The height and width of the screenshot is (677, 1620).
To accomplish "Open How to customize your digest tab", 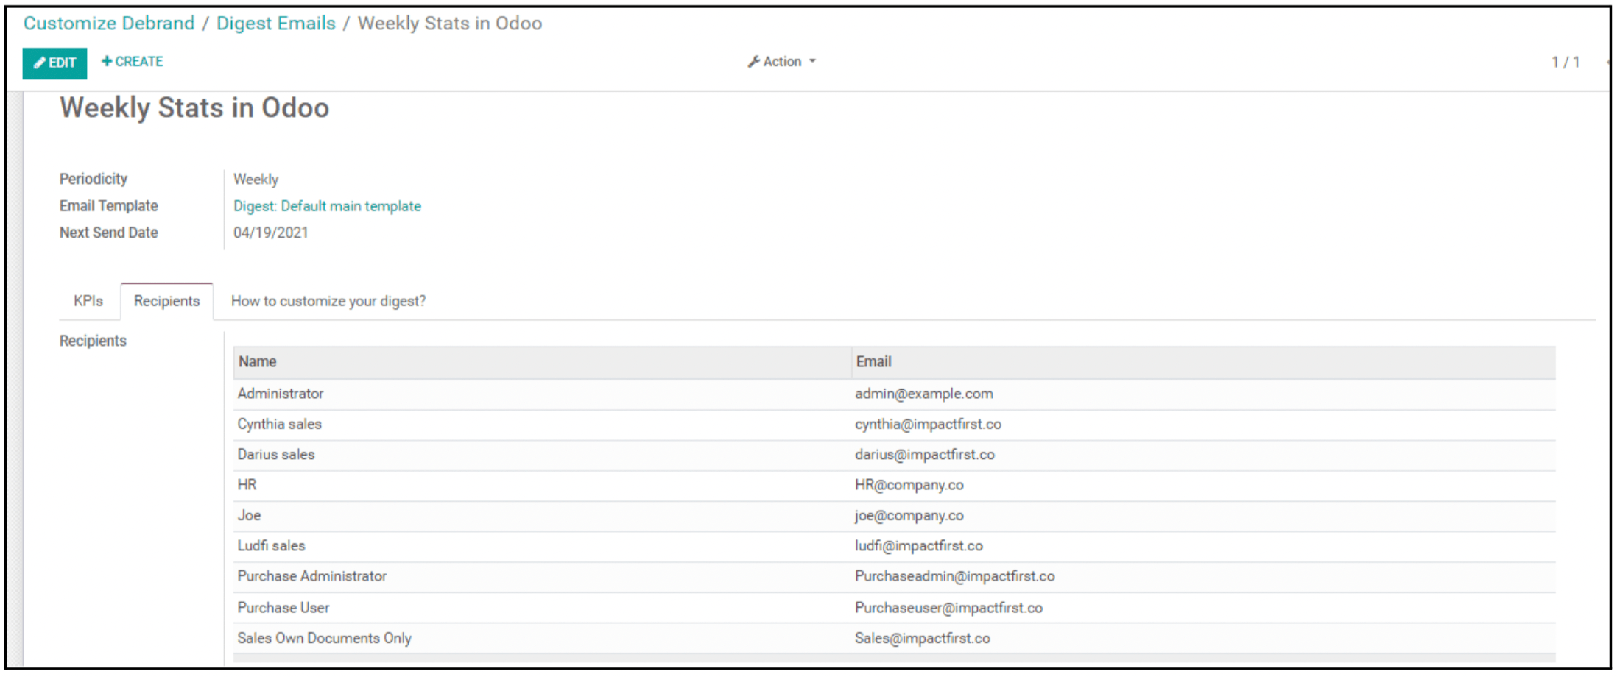I will point(328,301).
